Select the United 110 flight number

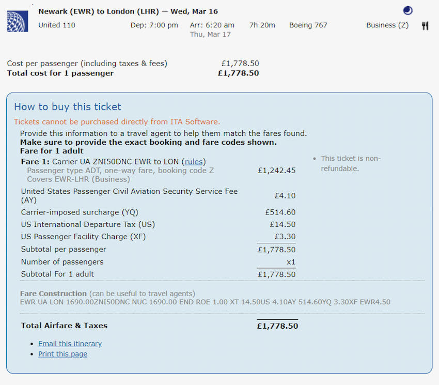coord(57,25)
